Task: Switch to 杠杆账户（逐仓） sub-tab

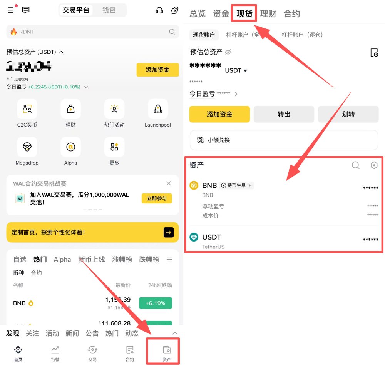Action: [302, 35]
